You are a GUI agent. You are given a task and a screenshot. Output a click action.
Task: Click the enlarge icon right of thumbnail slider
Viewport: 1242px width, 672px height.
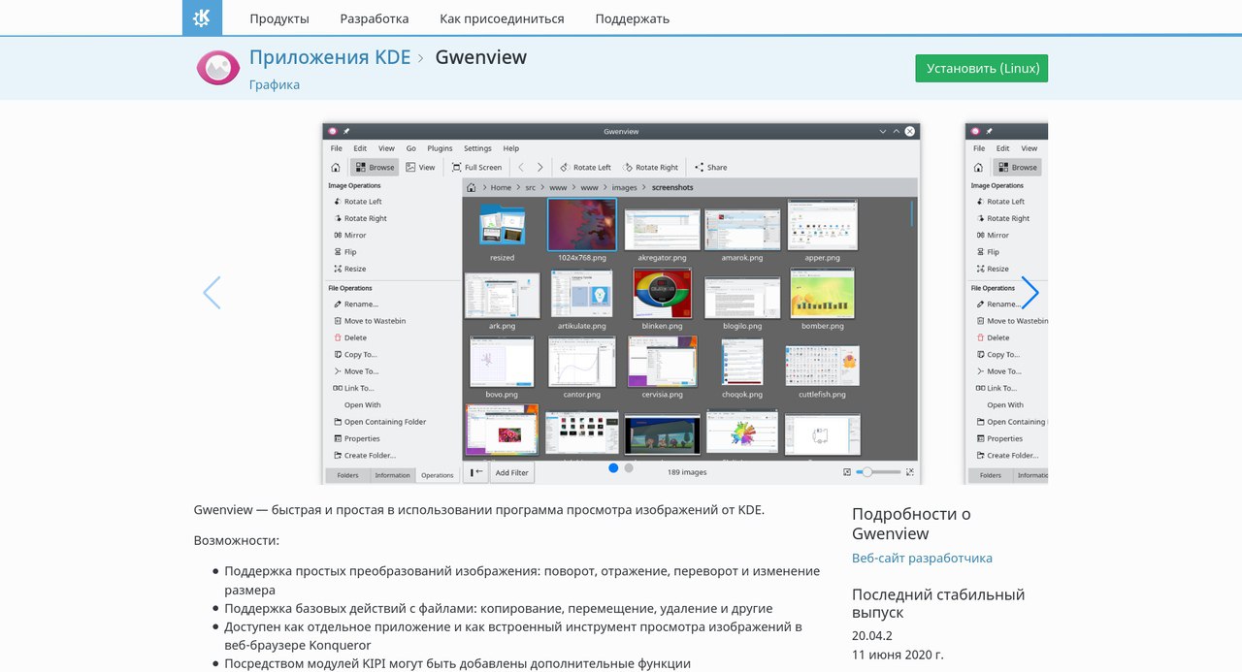(909, 472)
